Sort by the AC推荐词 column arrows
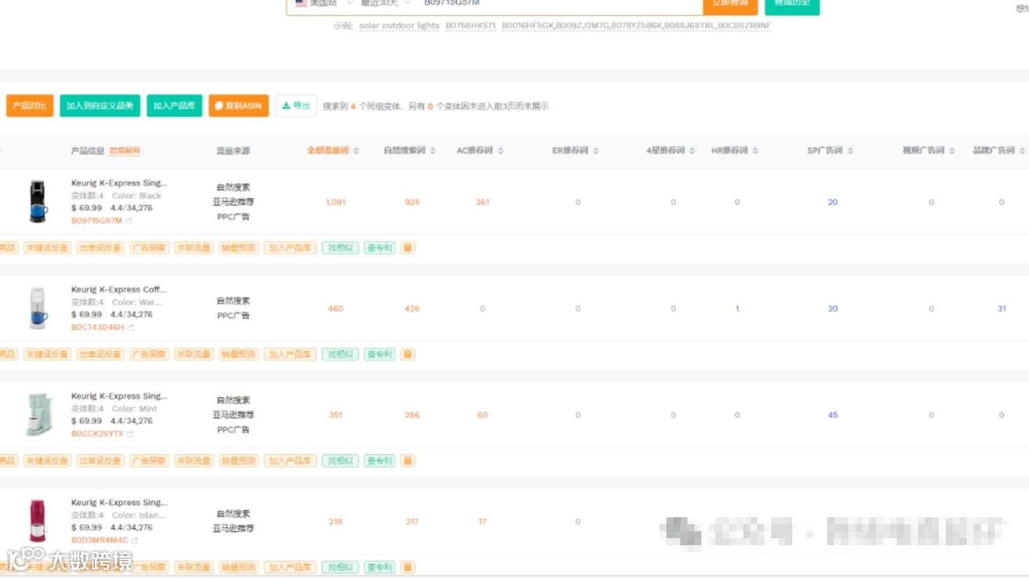Screen dimensions: 1029x578 click(501, 151)
